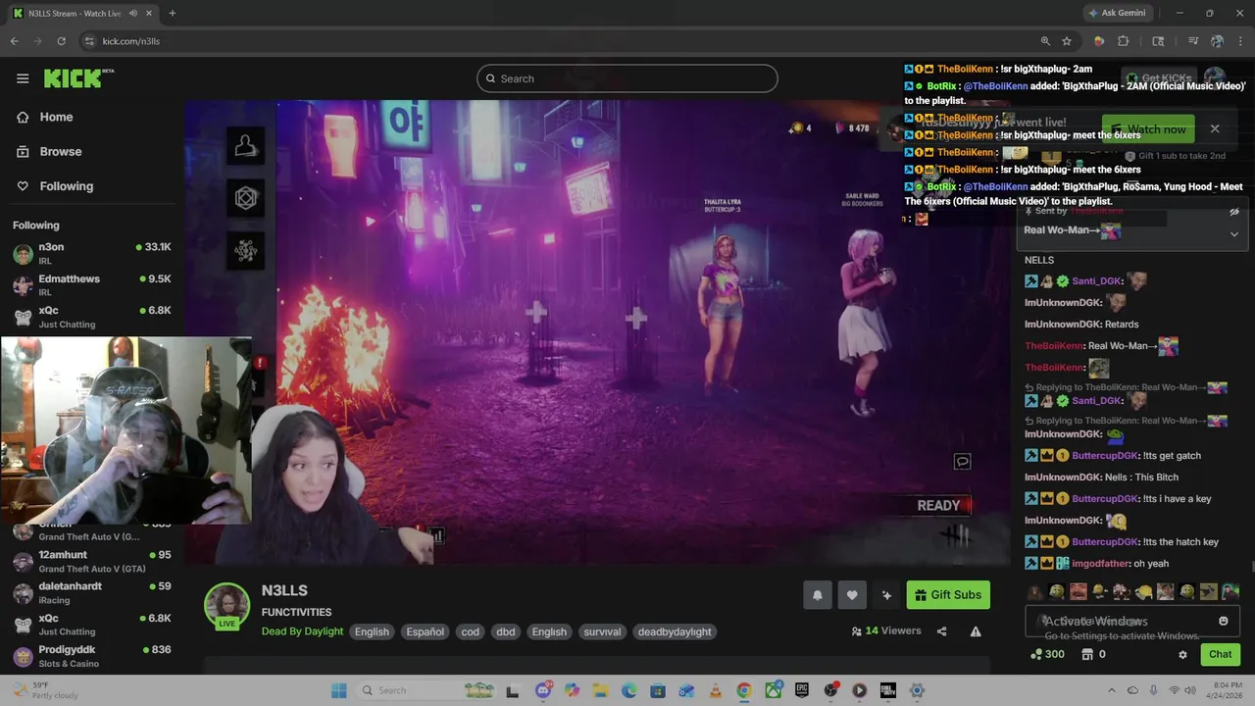
Task: Focus the Kick search field
Action: coord(627,78)
